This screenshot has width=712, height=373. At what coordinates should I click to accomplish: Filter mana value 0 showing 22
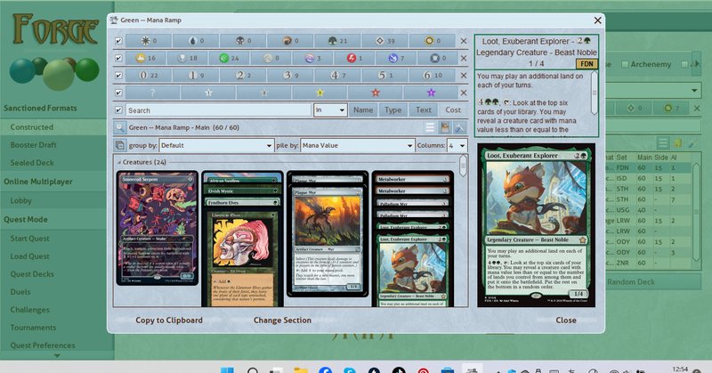pos(148,76)
